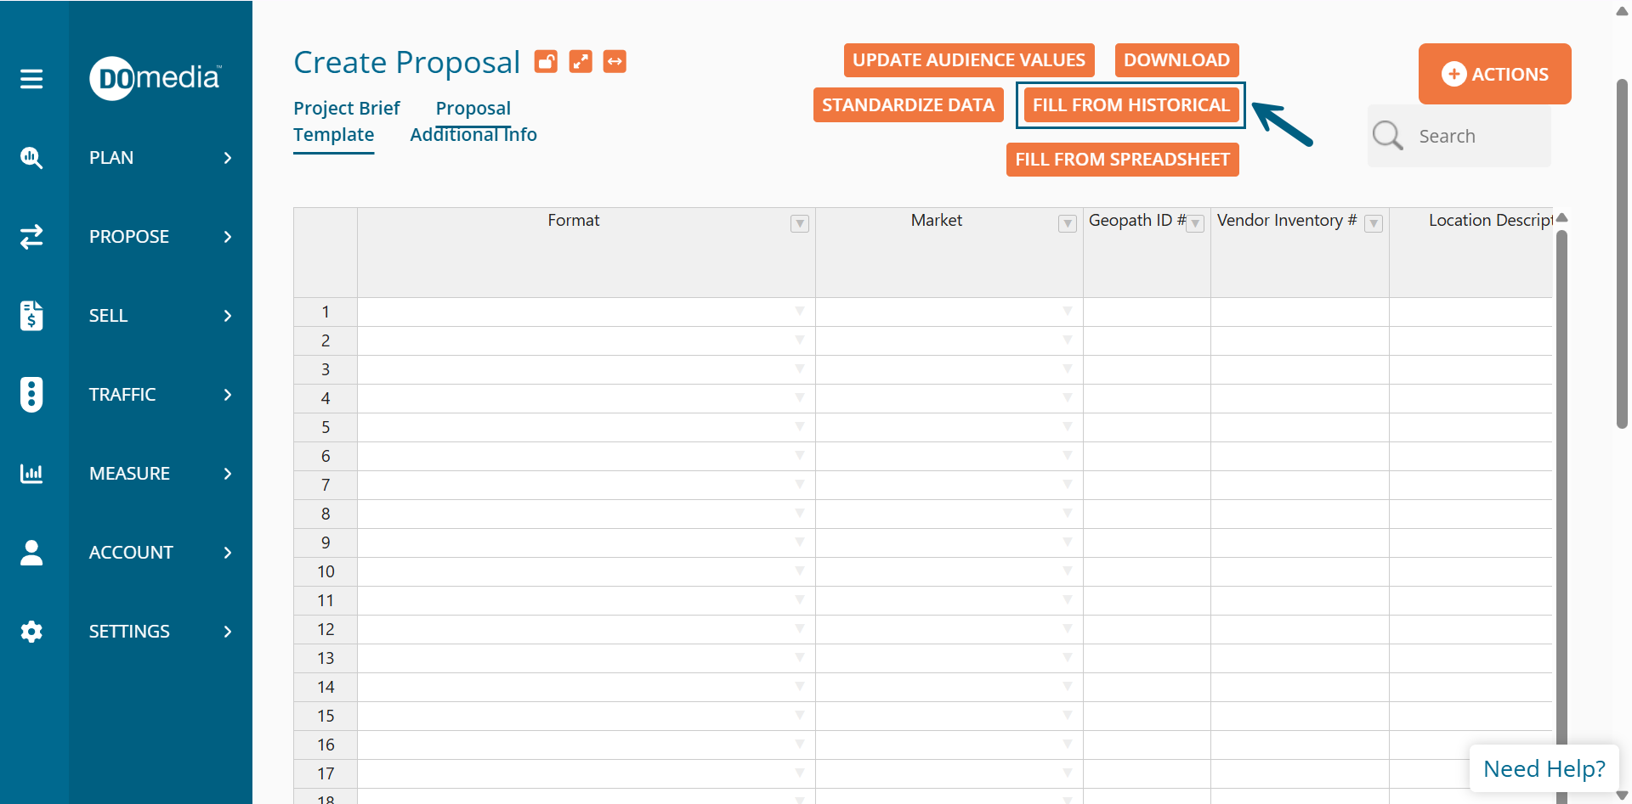1632x804 pixels.
Task: Click into the Search field
Action: [1479, 137]
